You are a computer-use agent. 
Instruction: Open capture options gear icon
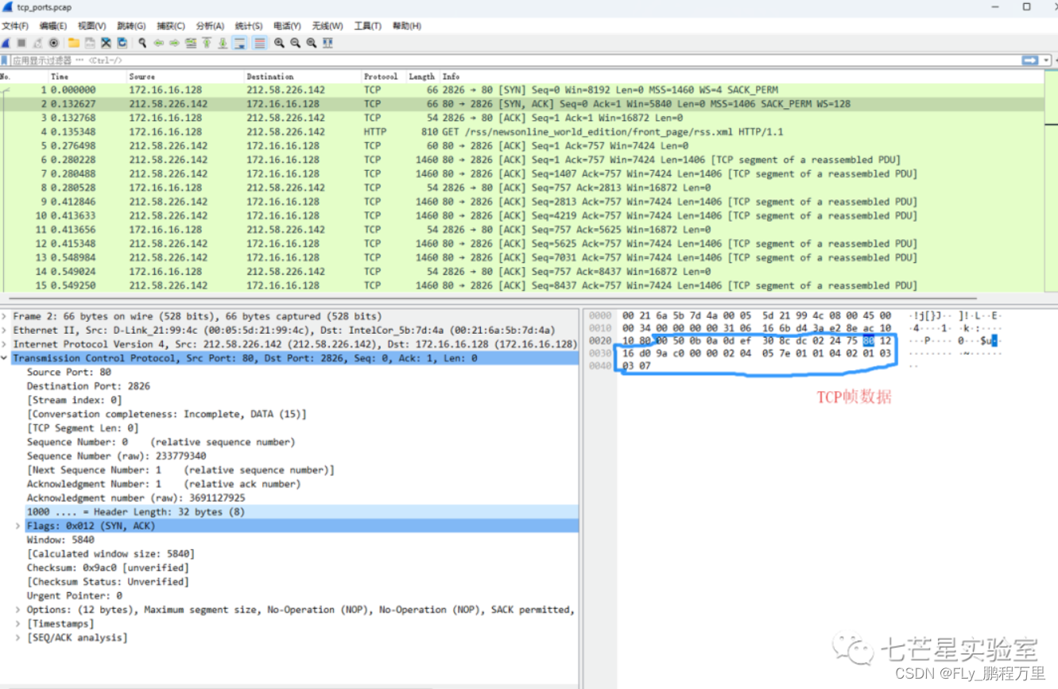(53, 43)
